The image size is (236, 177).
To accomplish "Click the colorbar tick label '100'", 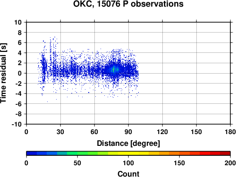I will point(128,163).
